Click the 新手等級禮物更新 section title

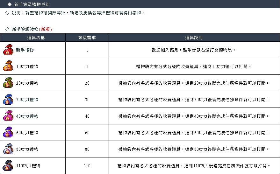pyautogui.click(x=32, y=4)
